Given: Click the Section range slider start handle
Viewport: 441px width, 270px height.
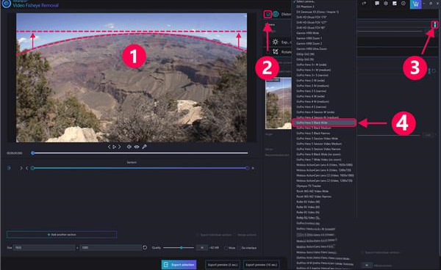Looking at the screenshot, I should click(x=32, y=168).
